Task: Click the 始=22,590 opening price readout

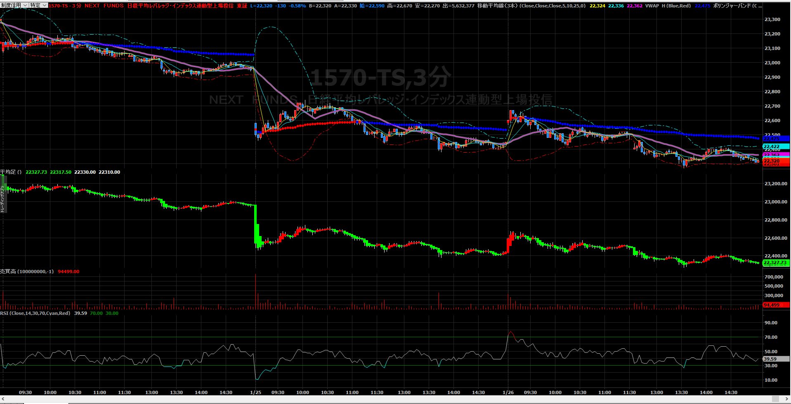Action: [x=372, y=6]
